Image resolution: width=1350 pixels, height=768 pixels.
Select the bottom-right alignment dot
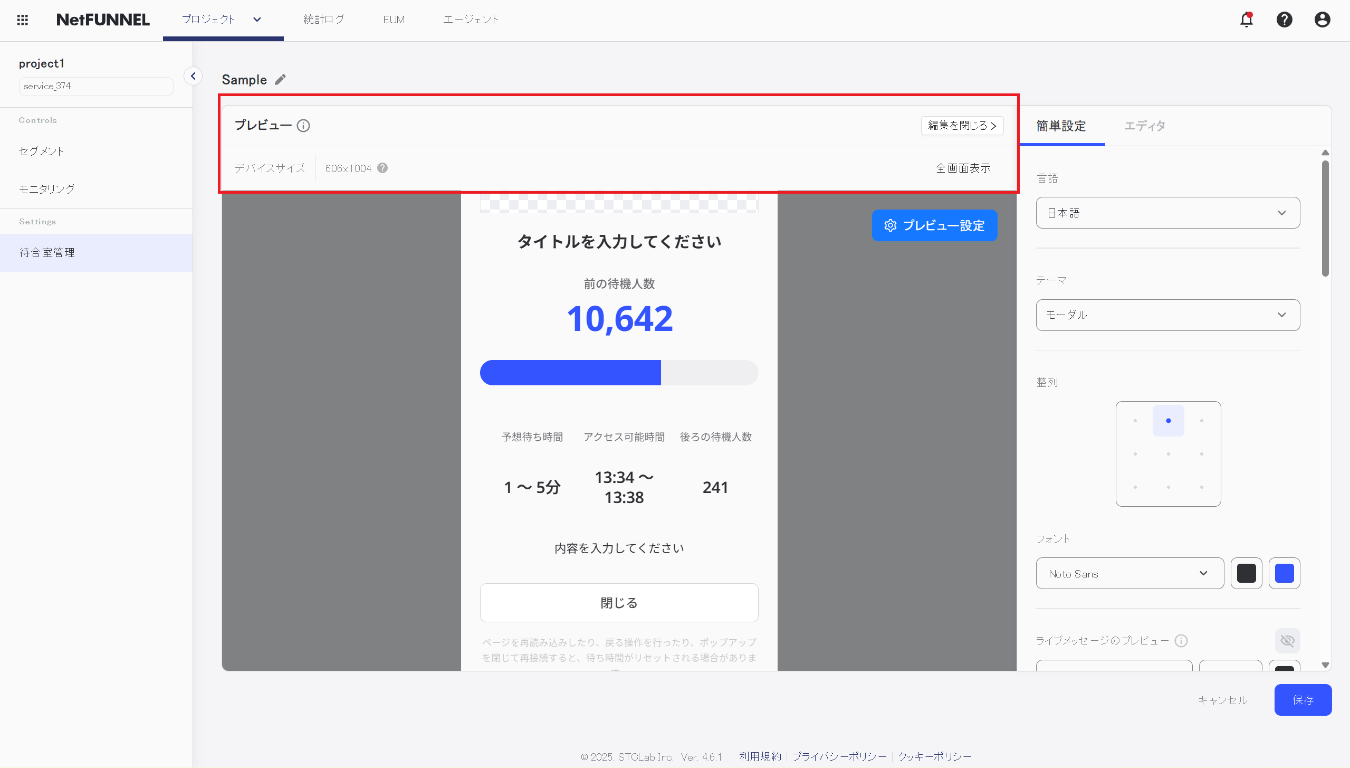pos(1201,487)
